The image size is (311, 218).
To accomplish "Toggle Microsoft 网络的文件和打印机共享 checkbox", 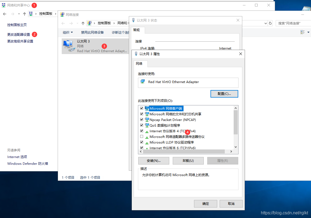I will pos(141,114).
